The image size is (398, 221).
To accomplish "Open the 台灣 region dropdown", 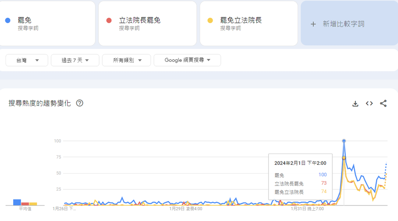I will (x=27, y=60).
